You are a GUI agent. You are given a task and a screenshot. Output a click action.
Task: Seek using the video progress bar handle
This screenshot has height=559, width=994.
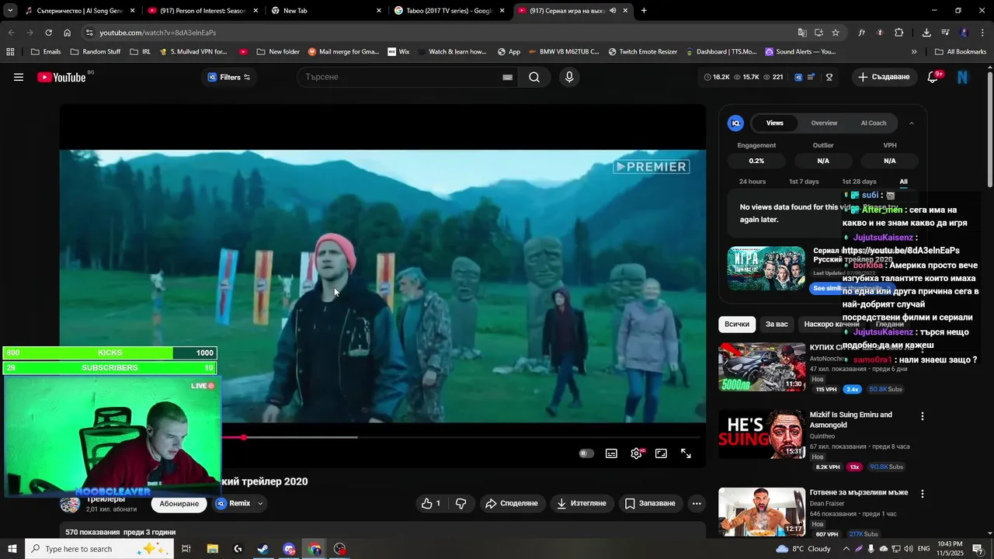pyautogui.click(x=243, y=437)
